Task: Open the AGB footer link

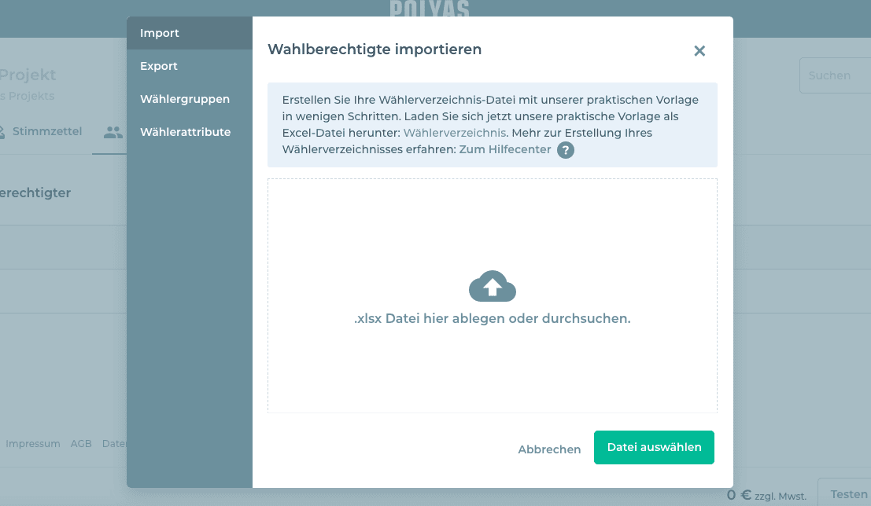Action: pos(81,443)
